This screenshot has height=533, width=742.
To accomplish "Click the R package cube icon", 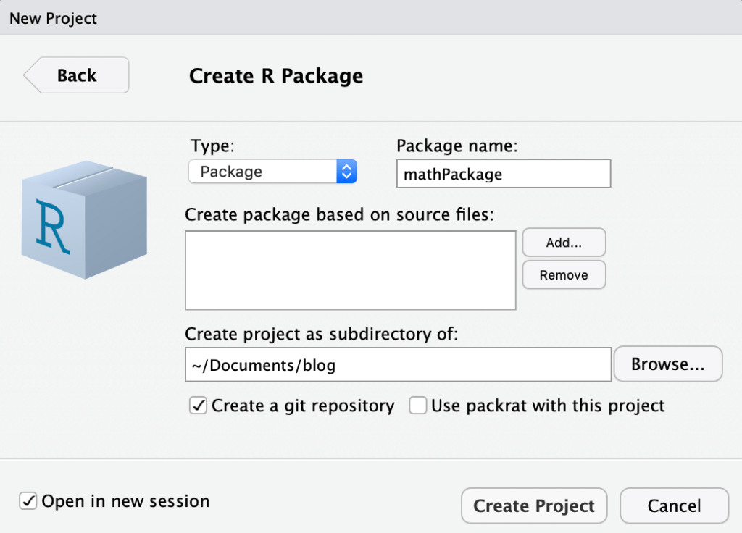I will click(x=84, y=219).
